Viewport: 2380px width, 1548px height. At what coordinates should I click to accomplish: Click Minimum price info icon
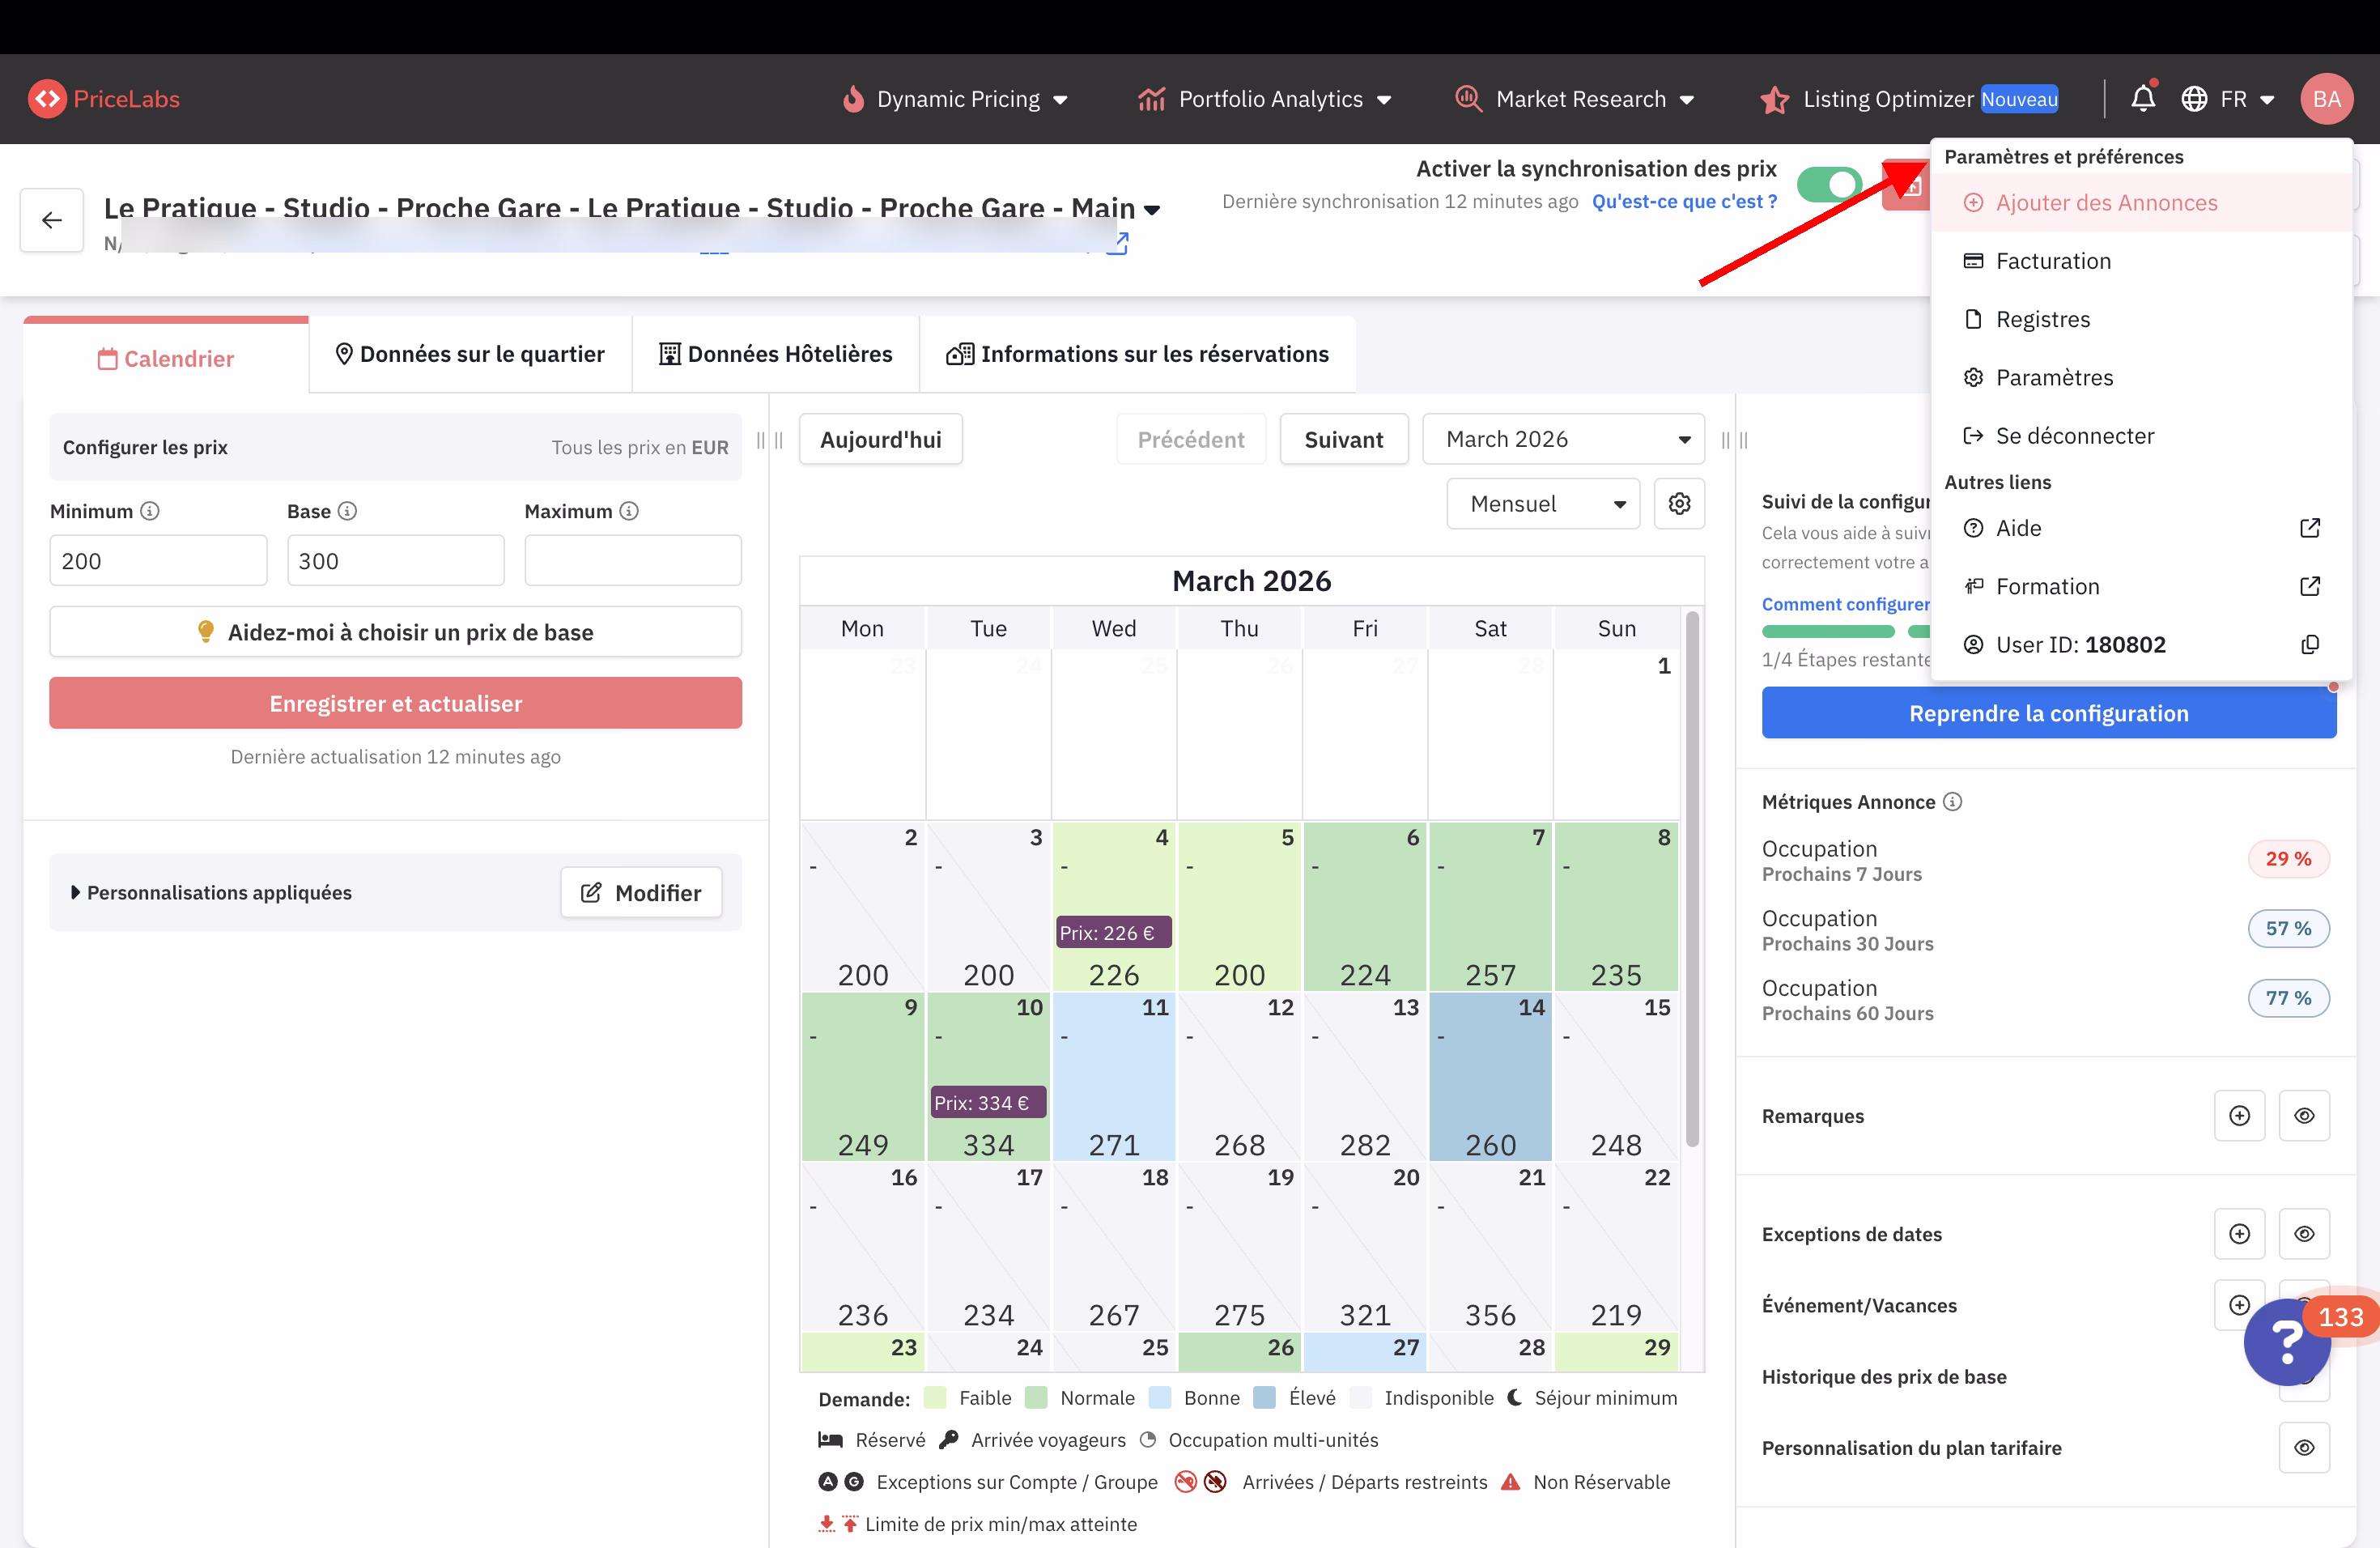coord(150,511)
